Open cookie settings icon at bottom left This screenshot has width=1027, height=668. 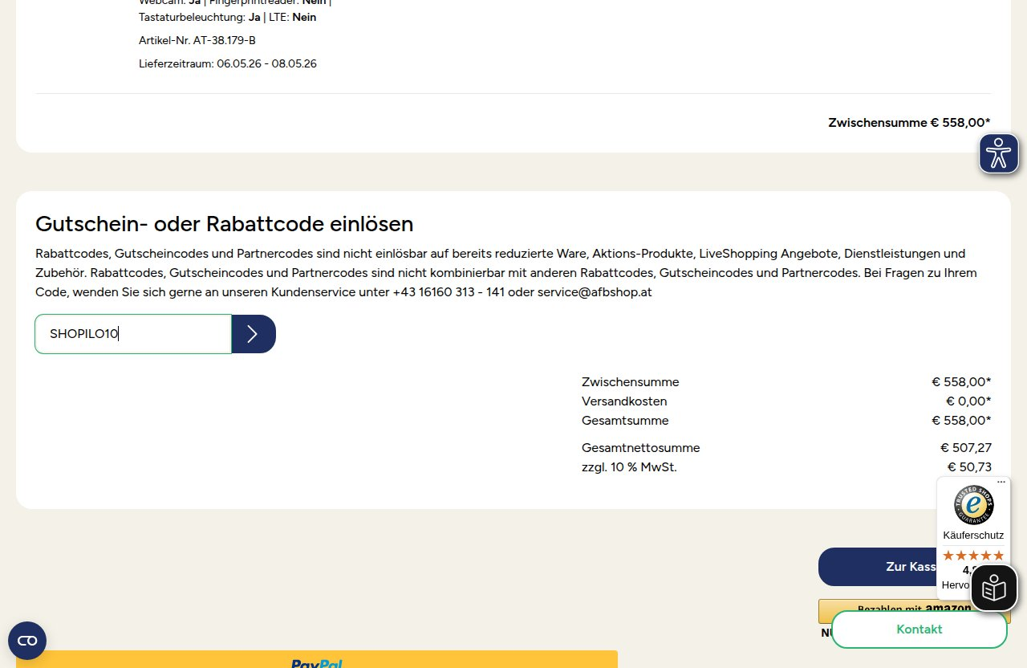pyautogui.click(x=27, y=641)
